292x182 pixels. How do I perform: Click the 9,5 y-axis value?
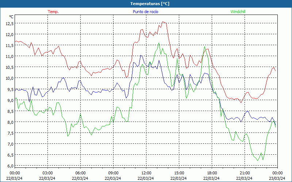10,89
